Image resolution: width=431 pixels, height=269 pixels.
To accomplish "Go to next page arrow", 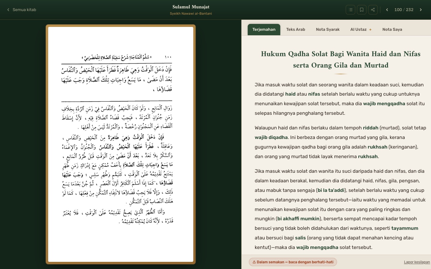I will pos(421,10).
